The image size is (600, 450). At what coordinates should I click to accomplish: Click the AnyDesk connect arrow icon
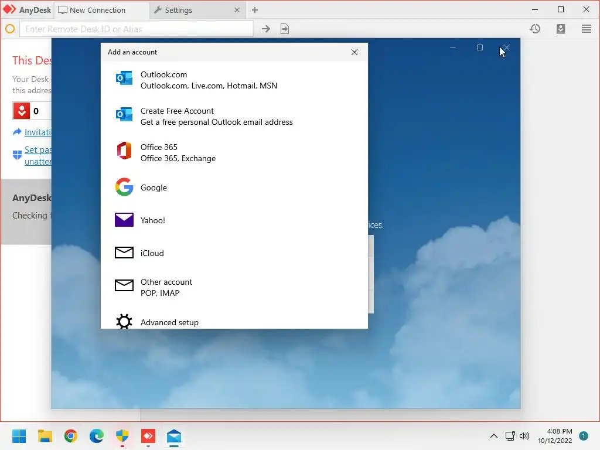click(x=266, y=29)
